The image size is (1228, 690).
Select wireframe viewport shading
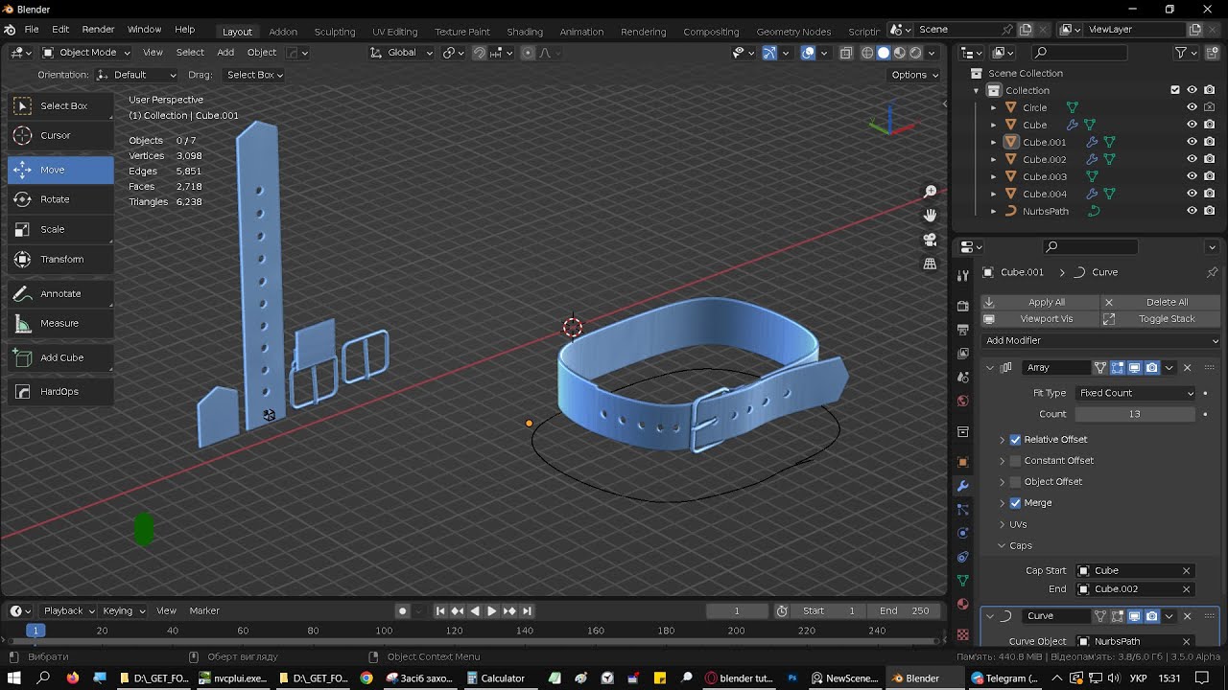coord(867,53)
